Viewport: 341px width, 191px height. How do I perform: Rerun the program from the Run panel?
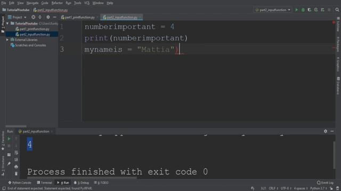[9, 139]
